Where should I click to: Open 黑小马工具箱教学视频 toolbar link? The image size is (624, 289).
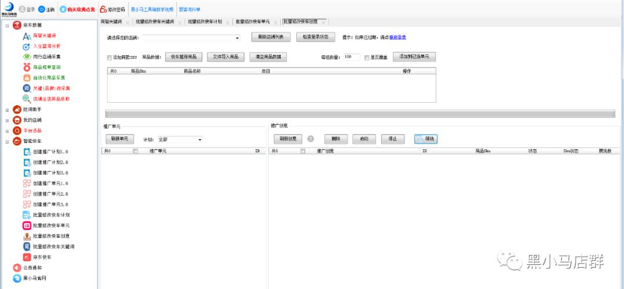[x=152, y=9]
